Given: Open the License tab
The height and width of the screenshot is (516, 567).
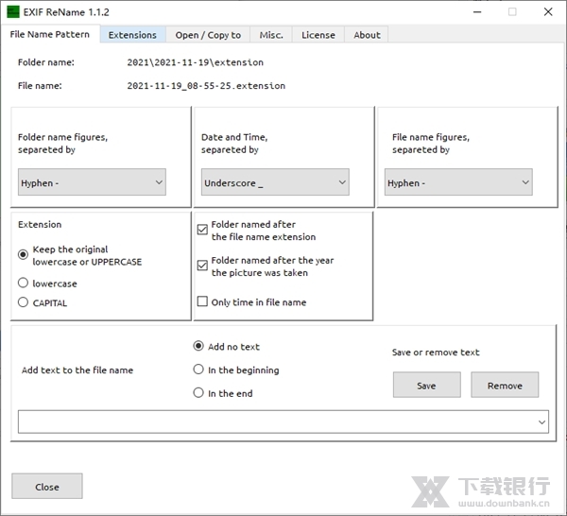Looking at the screenshot, I should coord(318,35).
